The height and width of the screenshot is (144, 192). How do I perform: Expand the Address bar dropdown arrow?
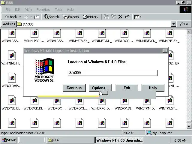pos(173,24)
